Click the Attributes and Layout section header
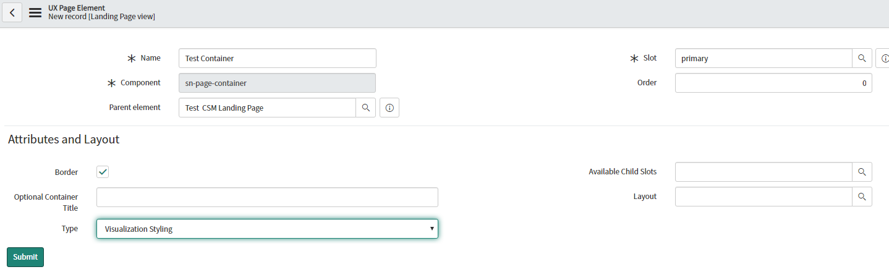 click(64, 139)
